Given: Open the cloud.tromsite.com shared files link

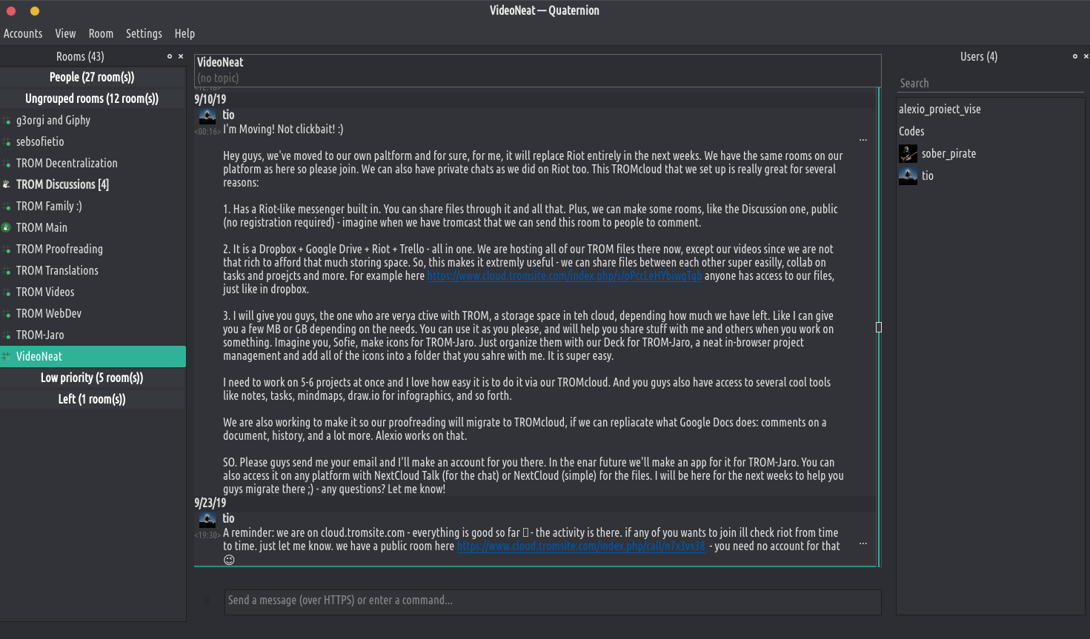Looking at the screenshot, I should (564, 276).
